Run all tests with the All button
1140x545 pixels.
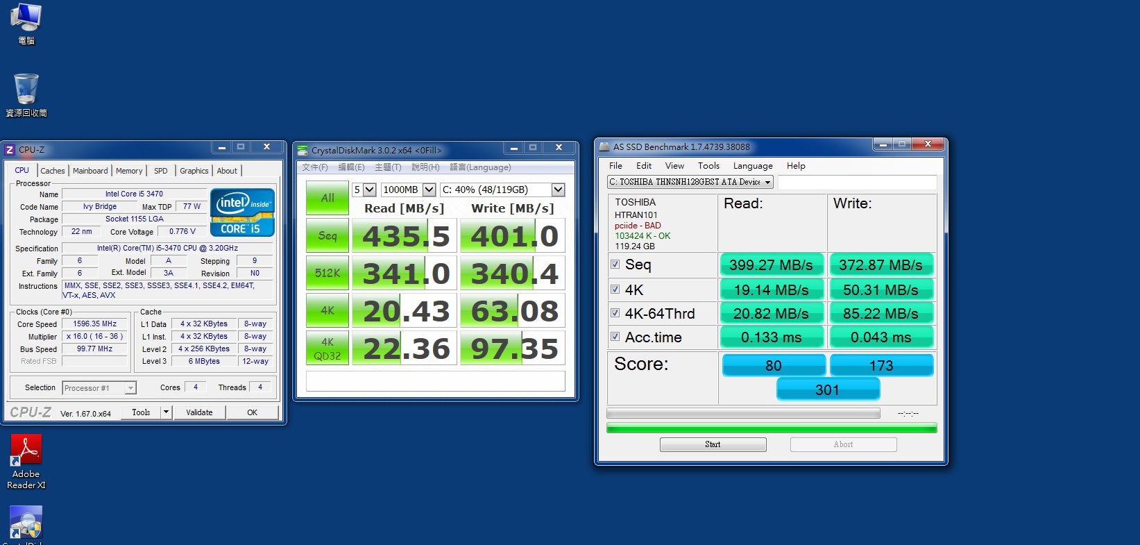pyautogui.click(x=327, y=198)
